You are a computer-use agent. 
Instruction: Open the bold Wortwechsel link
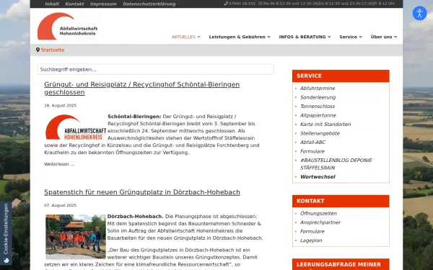(x=318, y=177)
